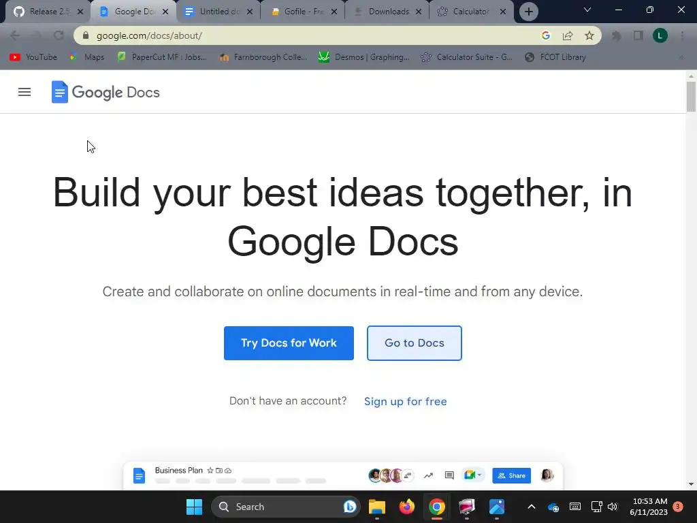Click the Go to Docs button

coord(415,343)
